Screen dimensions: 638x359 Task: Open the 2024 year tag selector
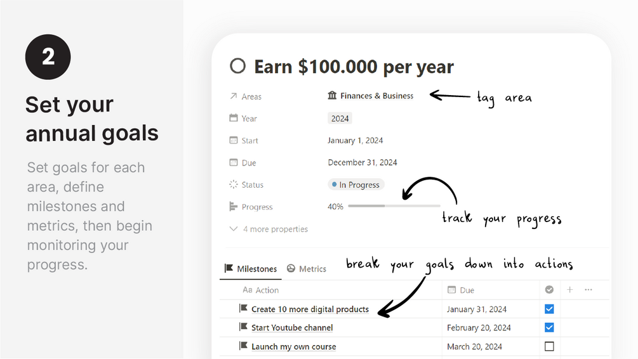tap(340, 119)
